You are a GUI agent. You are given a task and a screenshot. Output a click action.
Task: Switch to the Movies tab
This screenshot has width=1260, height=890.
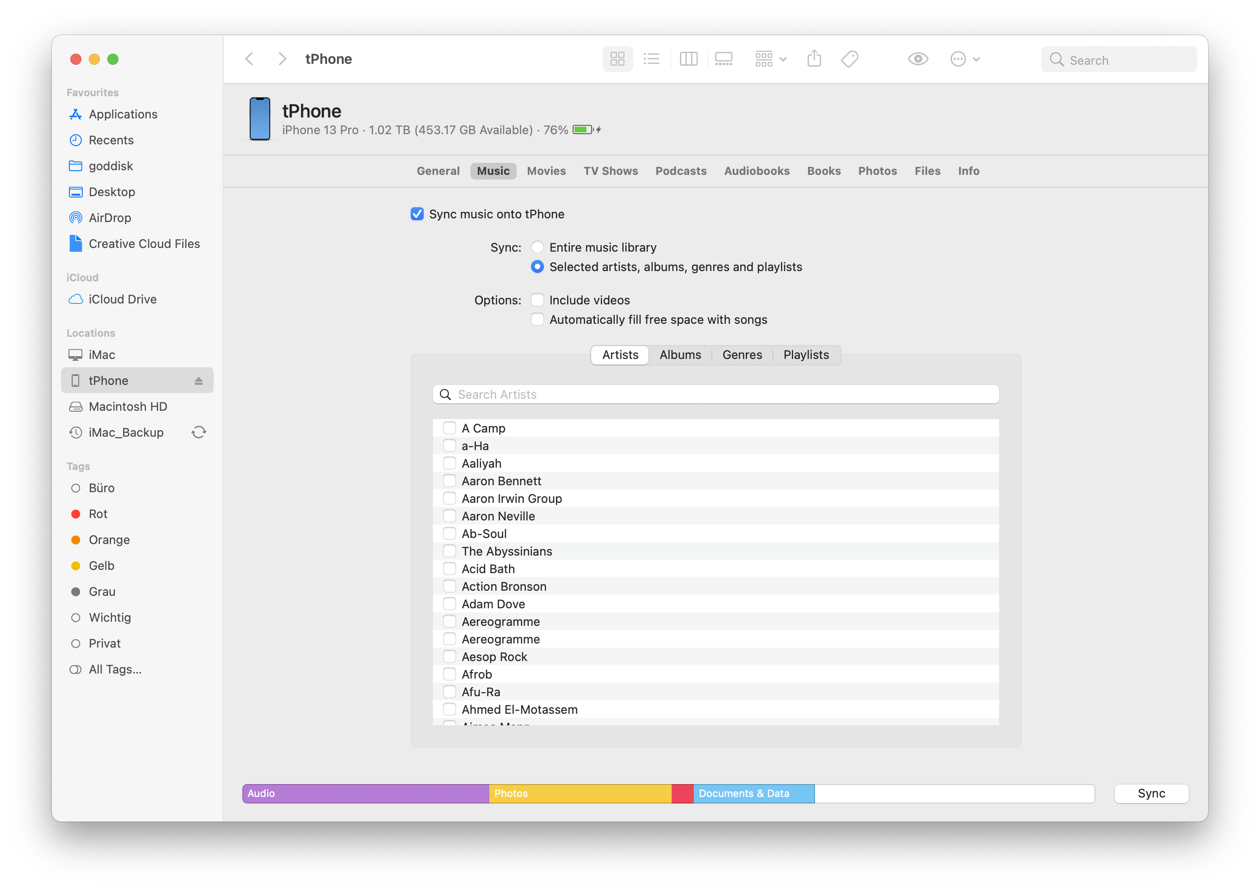pos(546,171)
